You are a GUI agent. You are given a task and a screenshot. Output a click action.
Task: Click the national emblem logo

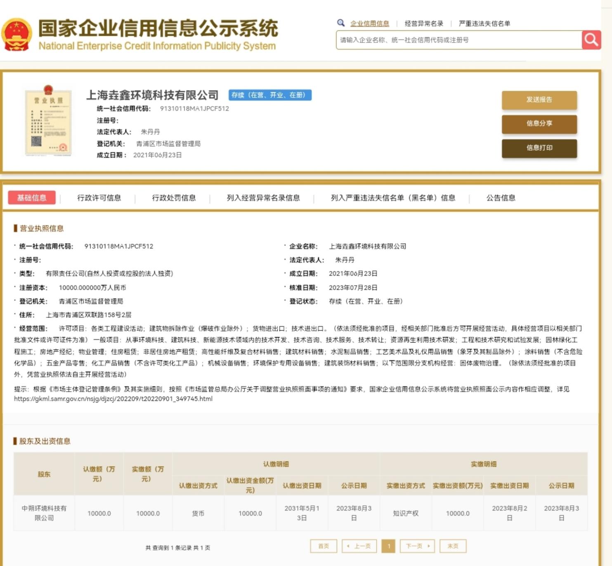17,35
